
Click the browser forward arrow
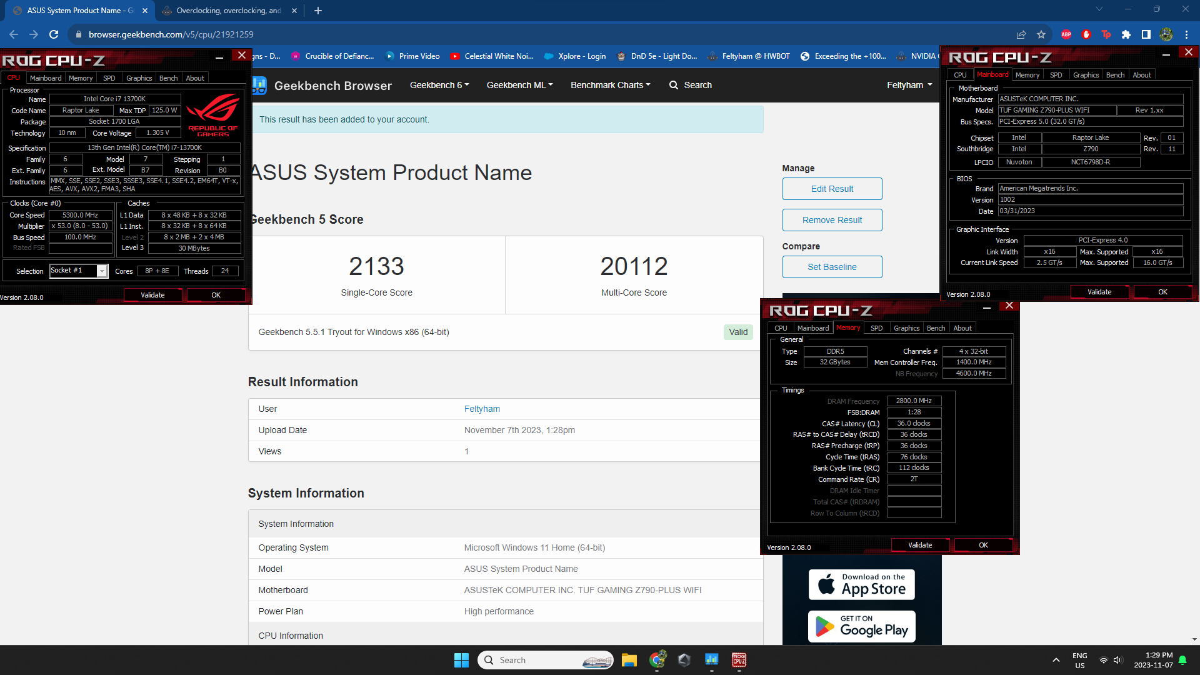pyautogui.click(x=34, y=34)
